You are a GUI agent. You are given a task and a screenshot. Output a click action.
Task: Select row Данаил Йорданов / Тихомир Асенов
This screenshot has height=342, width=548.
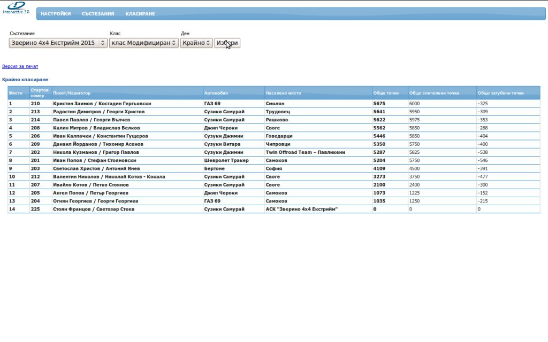coord(273,144)
